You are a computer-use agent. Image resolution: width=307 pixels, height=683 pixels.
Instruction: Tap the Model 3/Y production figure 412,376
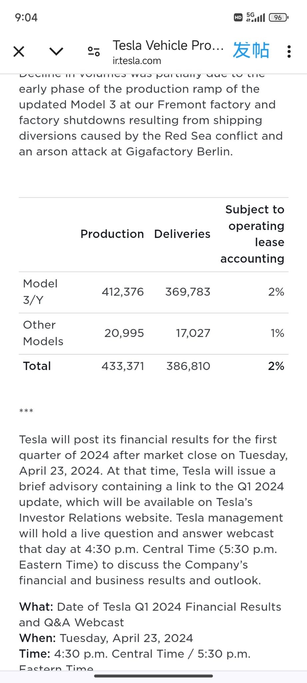coord(123,292)
